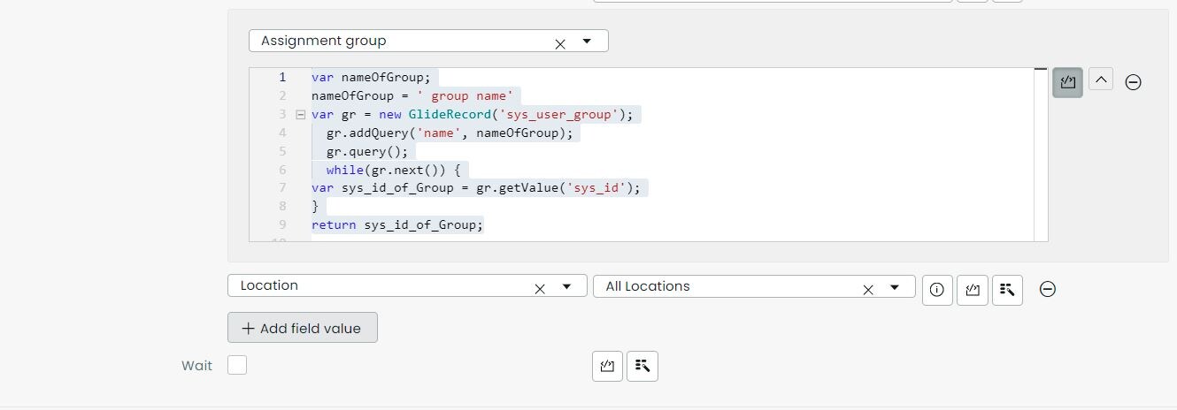Clear the Assignment group field selection
1177x410 pixels.
tap(559, 42)
